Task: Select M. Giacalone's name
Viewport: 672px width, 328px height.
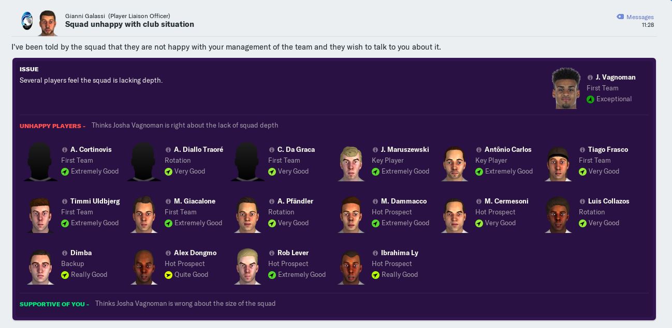Action: tap(194, 201)
